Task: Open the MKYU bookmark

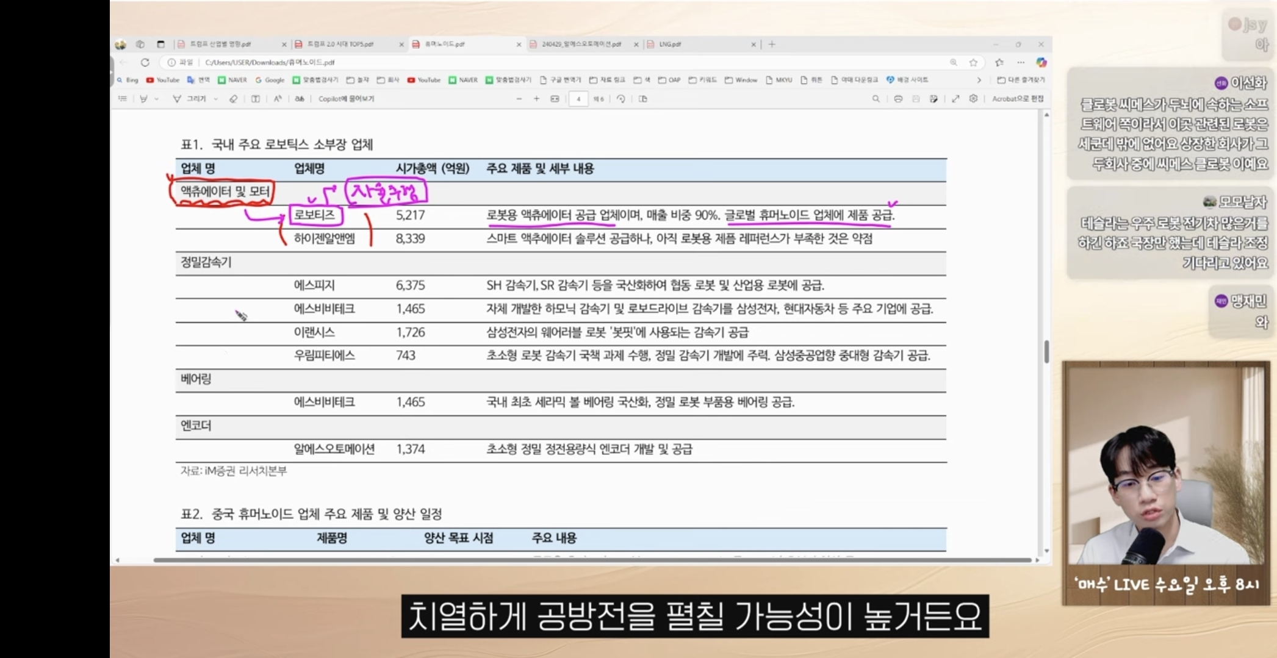Action: (779, 80)
